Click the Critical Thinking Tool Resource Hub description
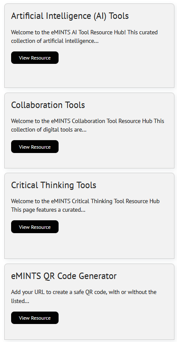Image resolution: width=177 pixels, height=342 pixels. coord(86,205)
